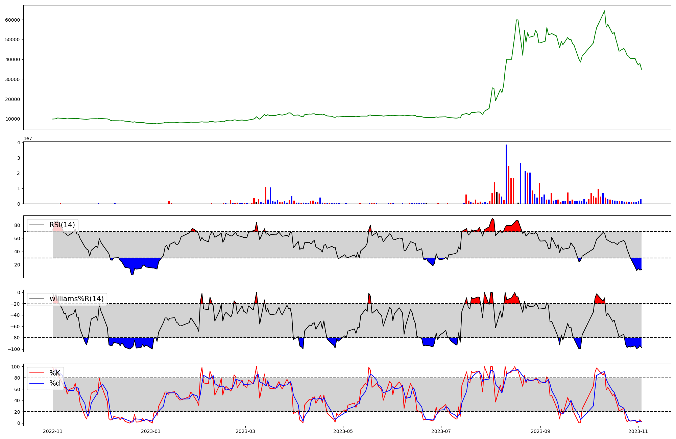This screenshot has width=676, height=439.
Task: Click the 2023-01 x-axis date label
Action: click(150, 431)
